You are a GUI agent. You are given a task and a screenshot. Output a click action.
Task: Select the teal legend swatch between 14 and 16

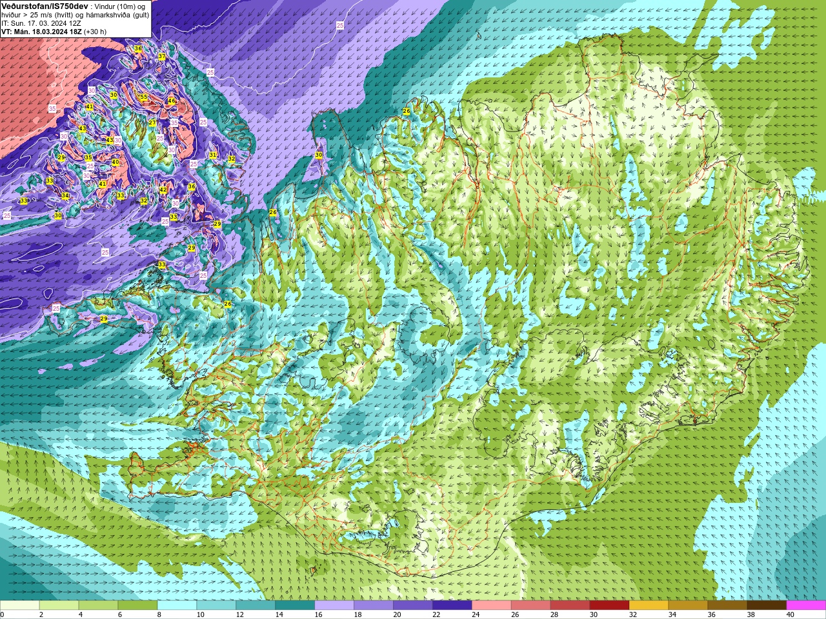295,605
